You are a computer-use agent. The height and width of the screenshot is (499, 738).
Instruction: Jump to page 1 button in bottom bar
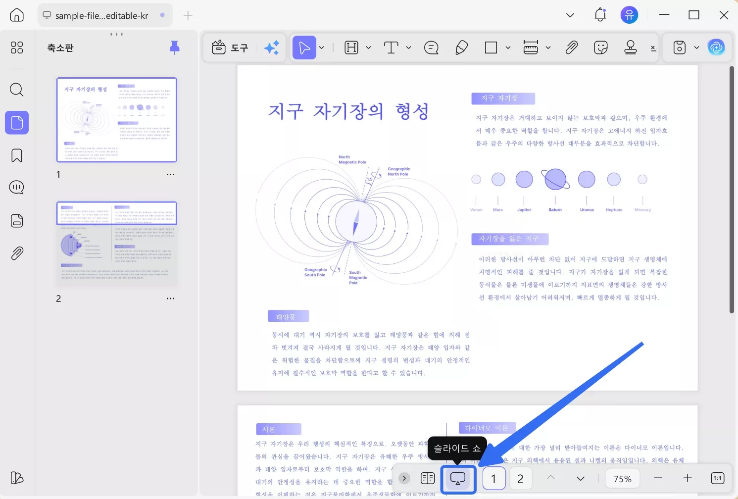pos(493,479)
